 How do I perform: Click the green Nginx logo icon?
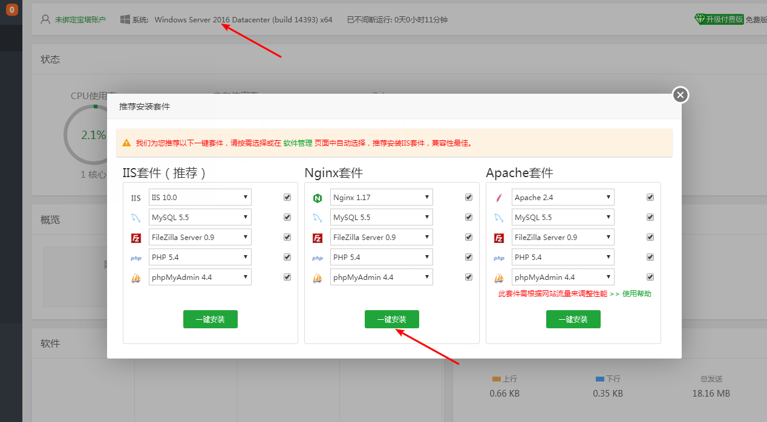(x=318, y=198)
